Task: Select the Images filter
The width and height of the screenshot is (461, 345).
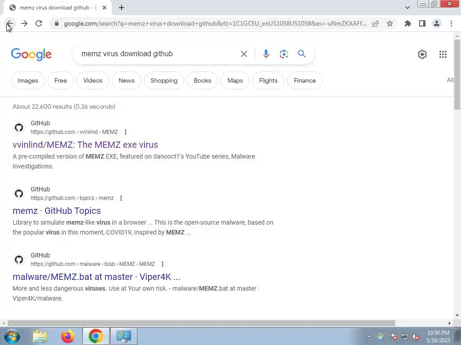Action: (x=28, y=80)
